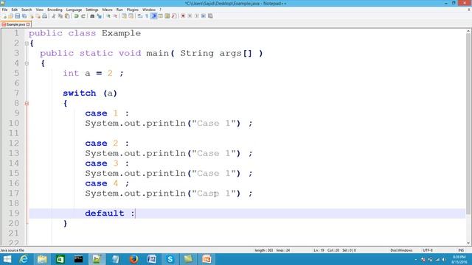This screenshot has height=265, width=472.
Task: Open Firefox from the taskbar
Action: [x=133, y=259]
